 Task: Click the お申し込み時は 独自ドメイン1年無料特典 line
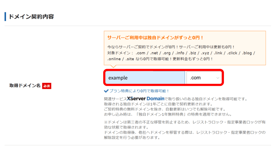pyautogui.click(x=168, y=114)
